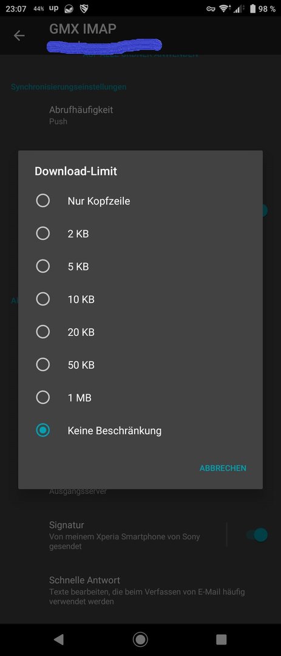
Task: Choose the 20 KB option
Action: (x=42, y=332)
